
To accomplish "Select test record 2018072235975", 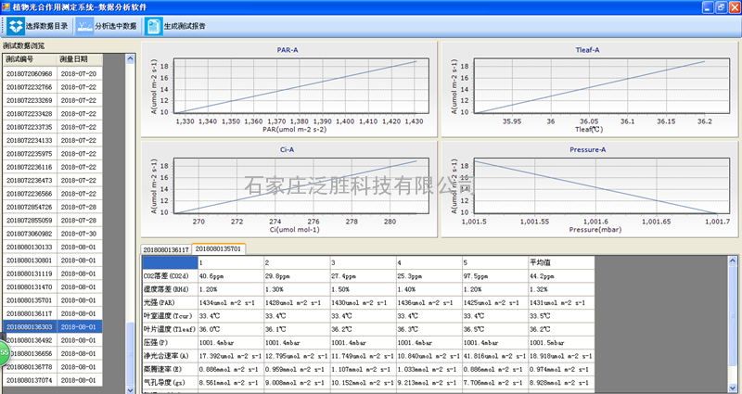I will tap(53, 154).
